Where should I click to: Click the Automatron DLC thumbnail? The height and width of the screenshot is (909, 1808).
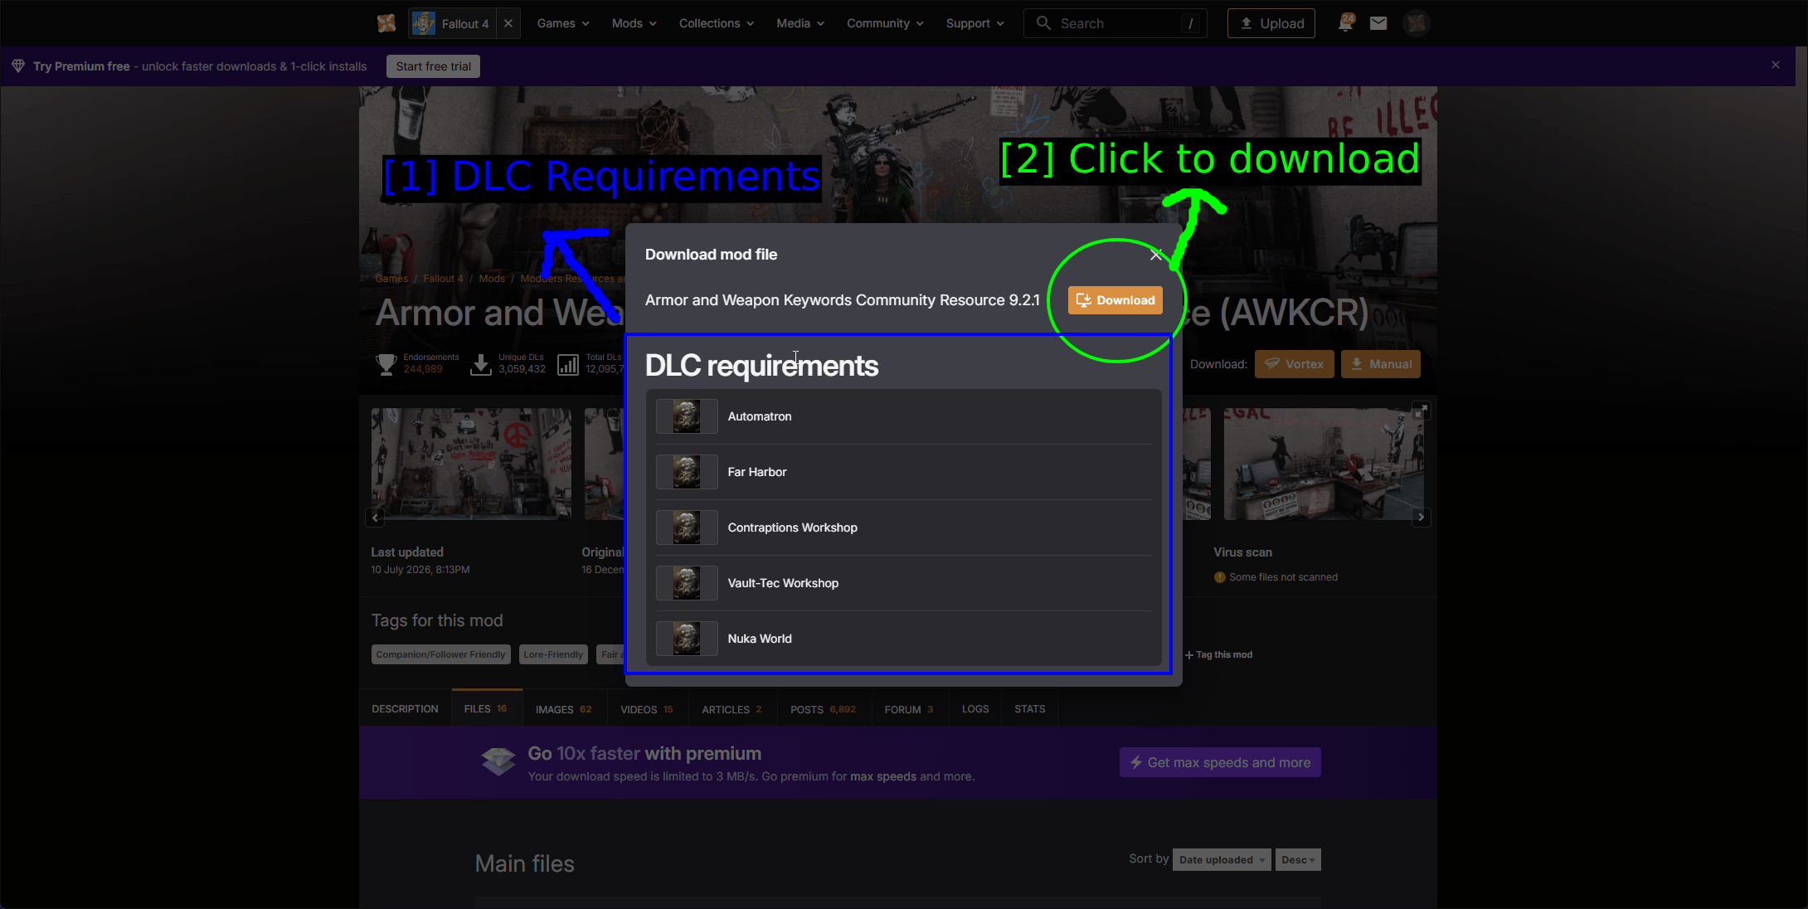click(x=687, y=416)
